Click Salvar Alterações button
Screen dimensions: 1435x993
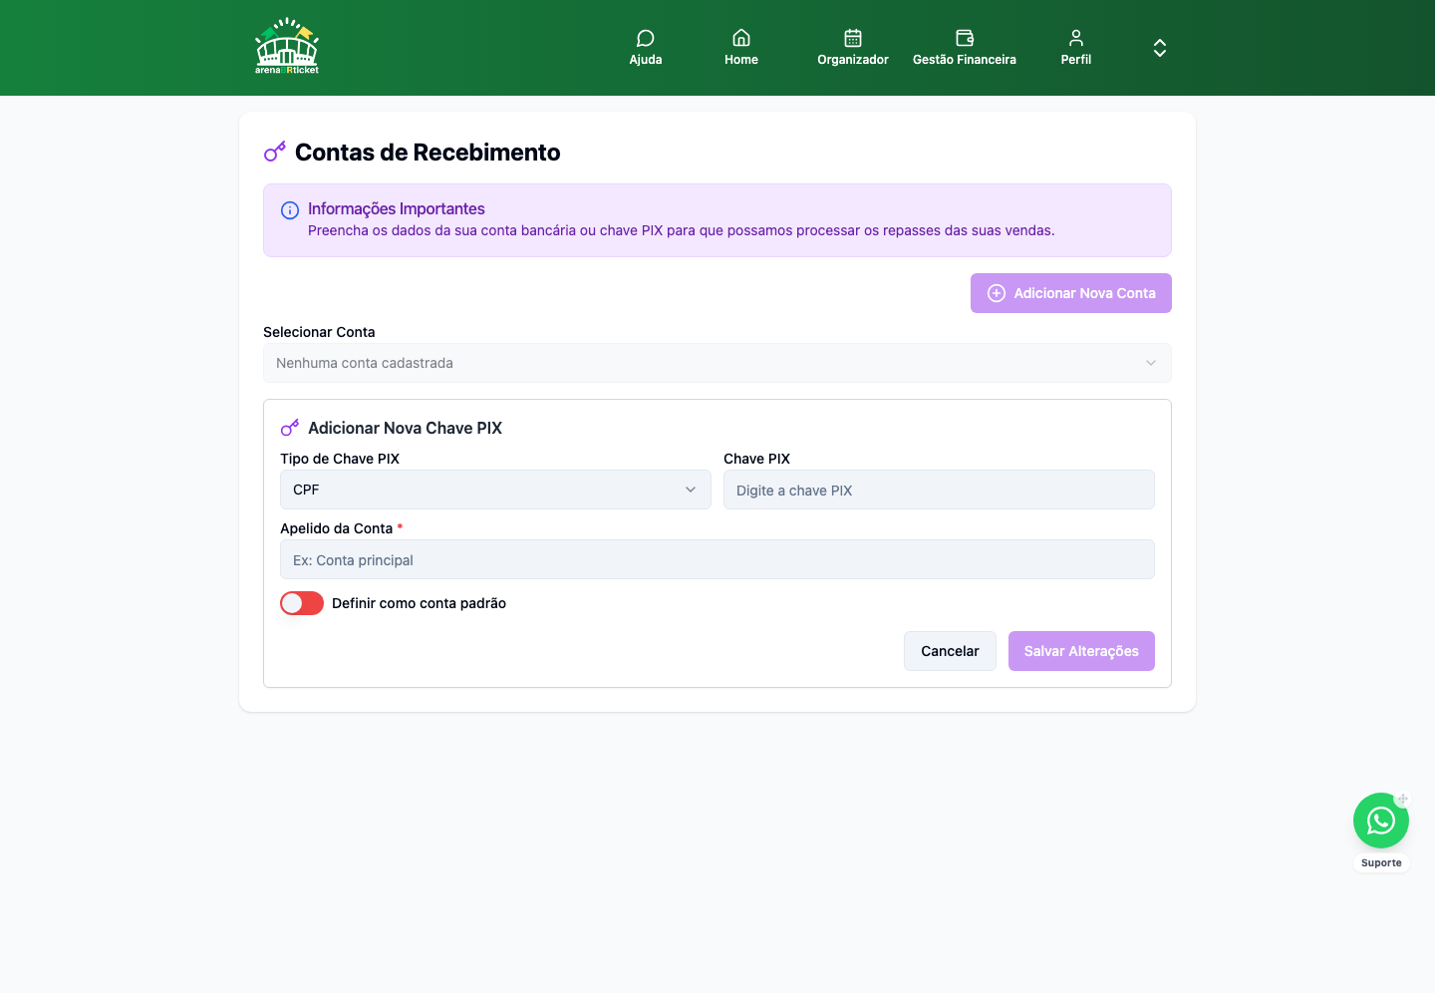(x=1081, y=651)
